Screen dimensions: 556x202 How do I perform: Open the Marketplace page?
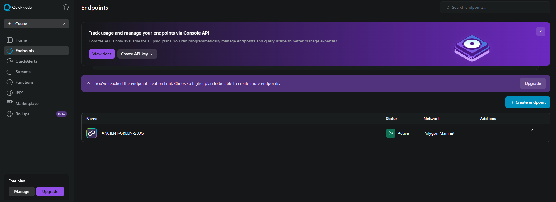pos(27,103)
